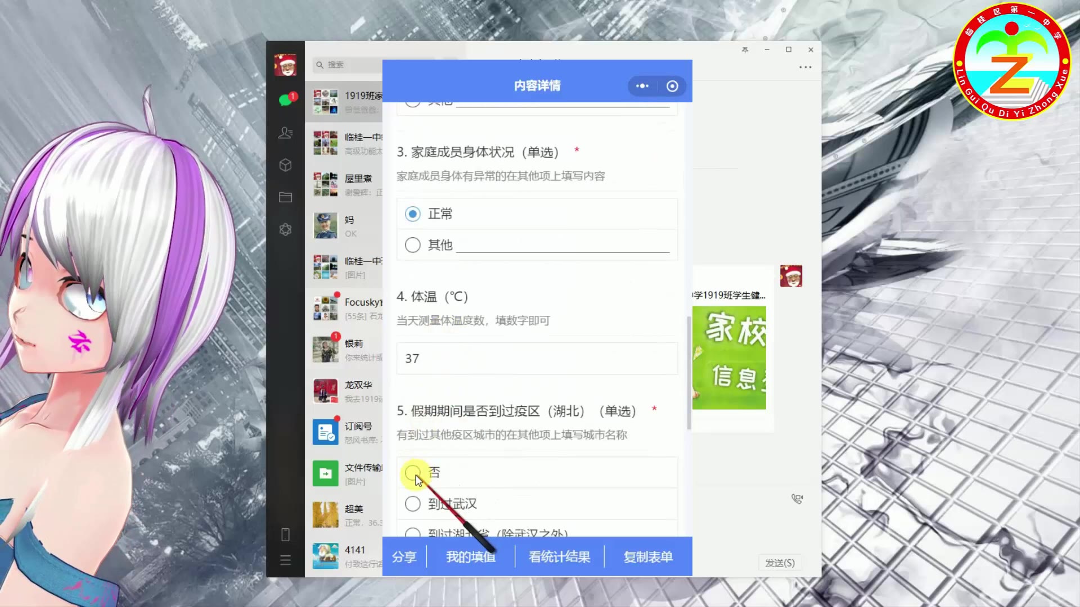
Task: Open 我的填值 tab
Action: 471,557
